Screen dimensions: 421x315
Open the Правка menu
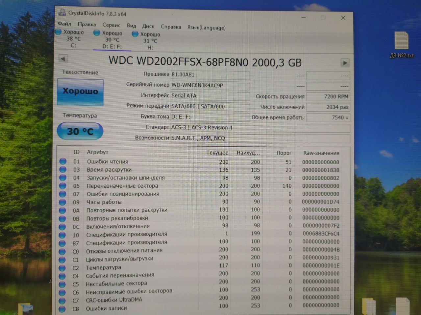pos(87,24)
